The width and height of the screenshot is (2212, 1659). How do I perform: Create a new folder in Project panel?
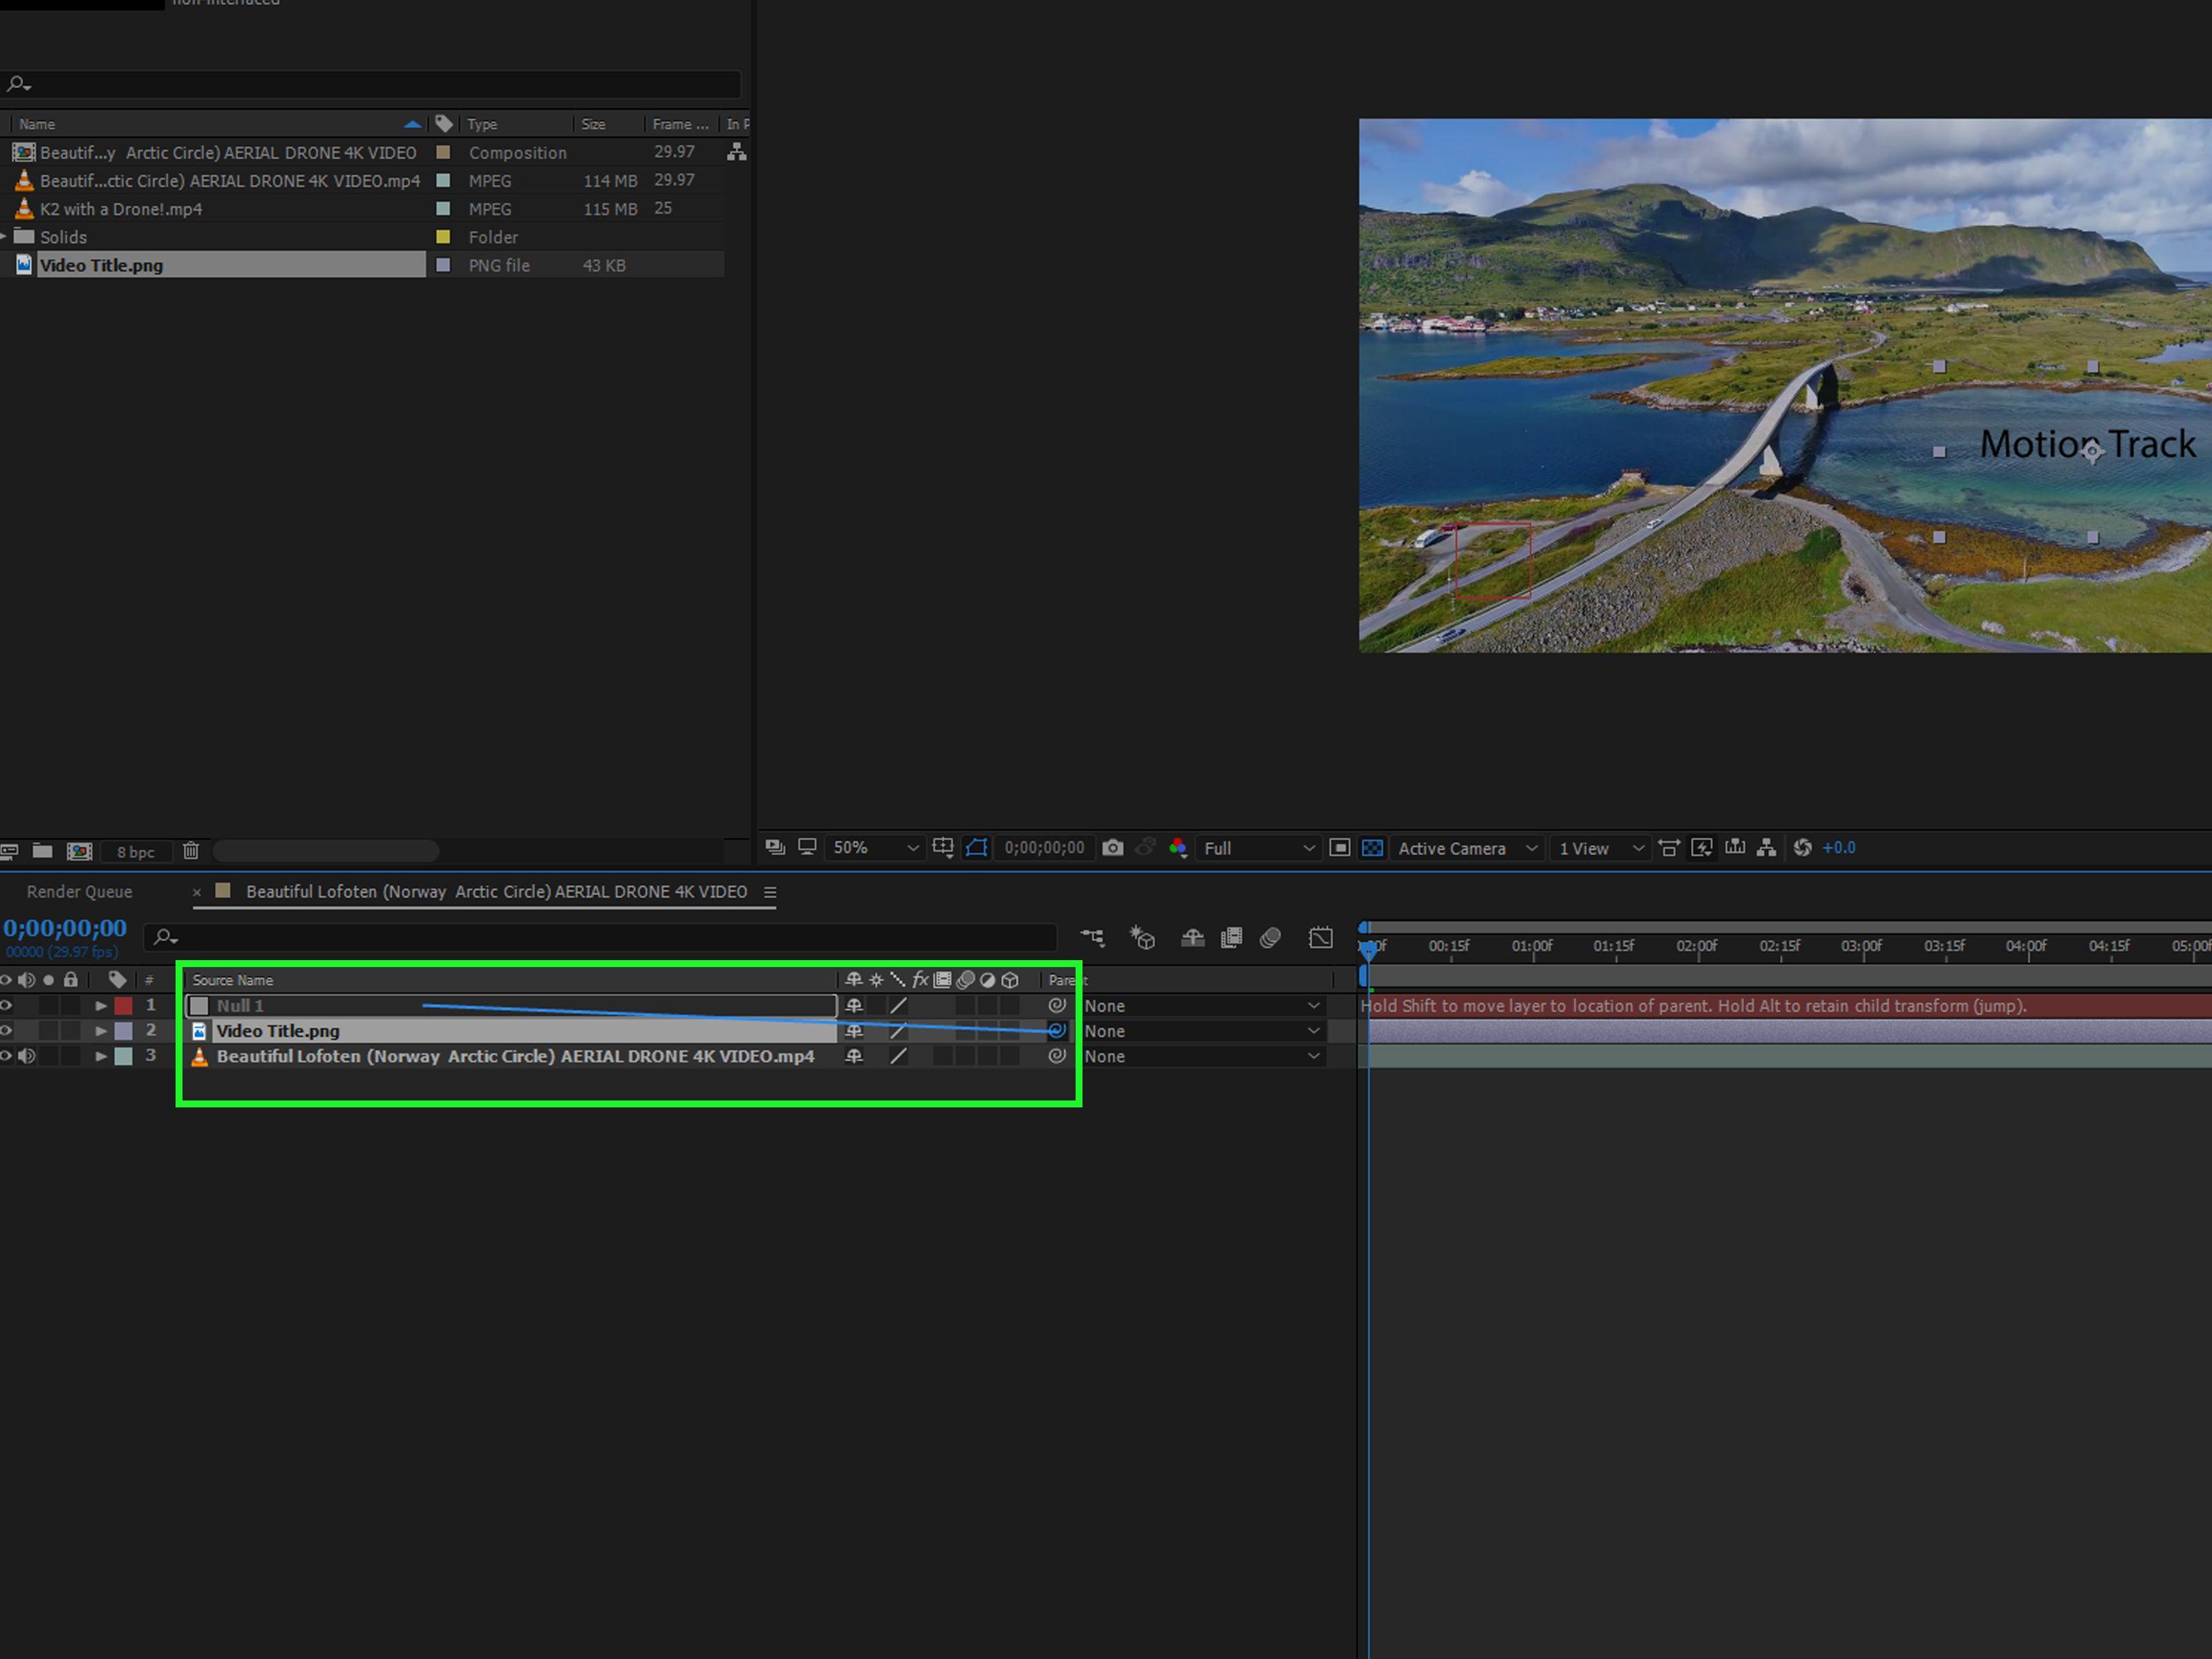(42, 851)
